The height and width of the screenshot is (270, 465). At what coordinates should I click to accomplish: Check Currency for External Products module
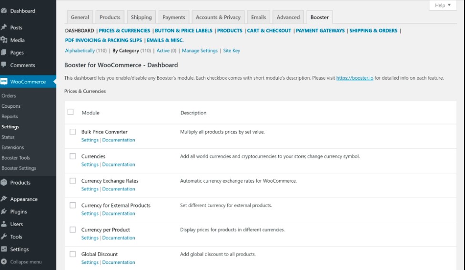pos(72,205)
